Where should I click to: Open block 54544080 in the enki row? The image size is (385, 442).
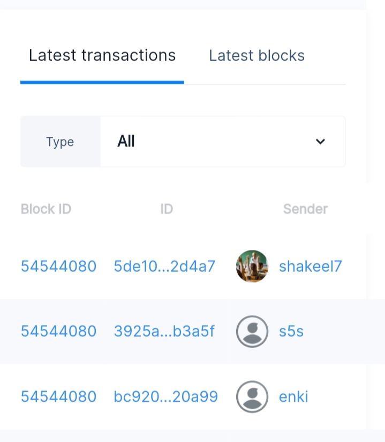58,397
